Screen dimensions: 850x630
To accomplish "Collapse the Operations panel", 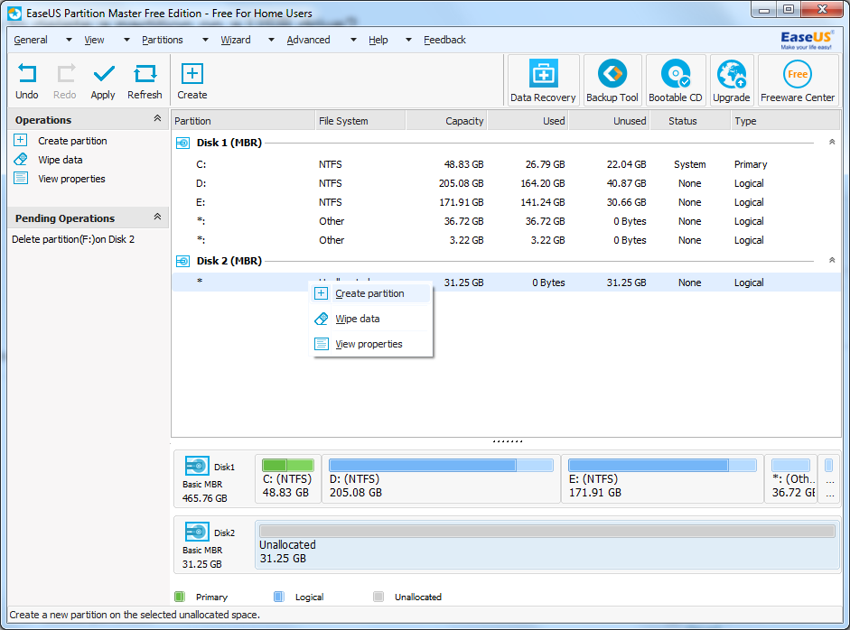I will (x=157, y=118).
